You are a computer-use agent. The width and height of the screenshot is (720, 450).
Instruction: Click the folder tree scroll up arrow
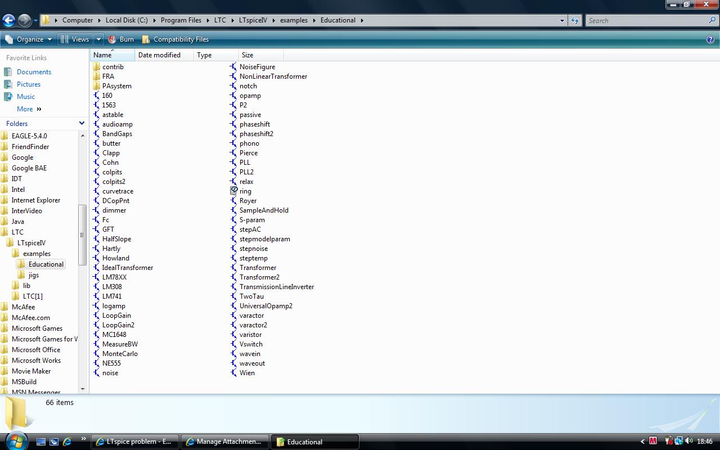[x=83, y=136]
